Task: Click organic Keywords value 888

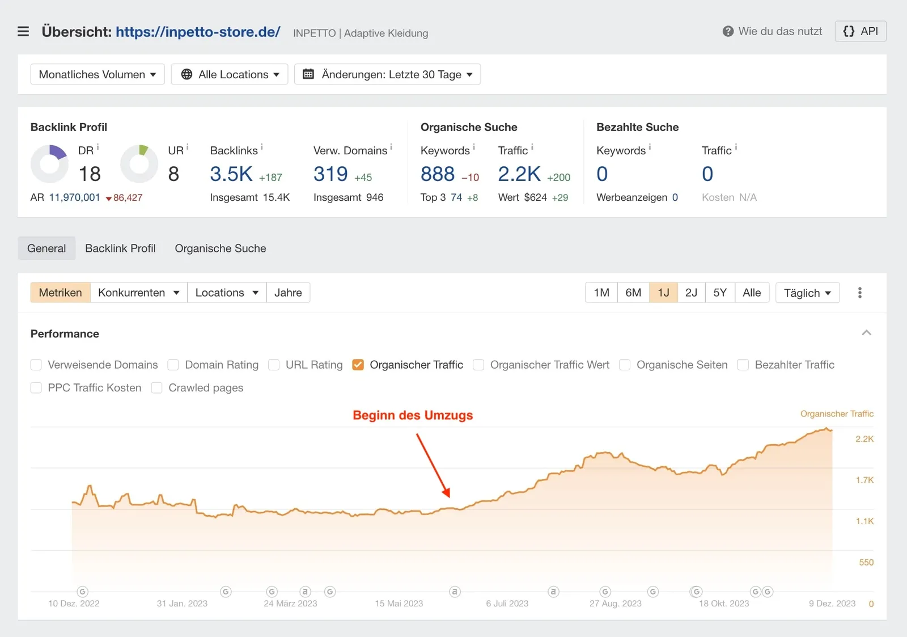Action: (x=438, y=174)
